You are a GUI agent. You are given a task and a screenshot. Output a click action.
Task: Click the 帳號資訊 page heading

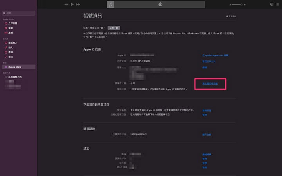(92, 16)
